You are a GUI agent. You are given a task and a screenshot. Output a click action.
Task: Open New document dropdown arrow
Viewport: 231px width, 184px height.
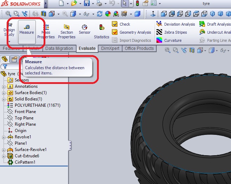coord(68,4)
